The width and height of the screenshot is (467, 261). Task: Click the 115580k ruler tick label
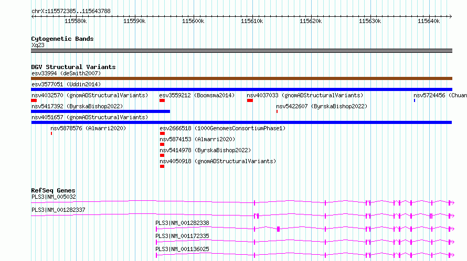(x=76, y=21)
